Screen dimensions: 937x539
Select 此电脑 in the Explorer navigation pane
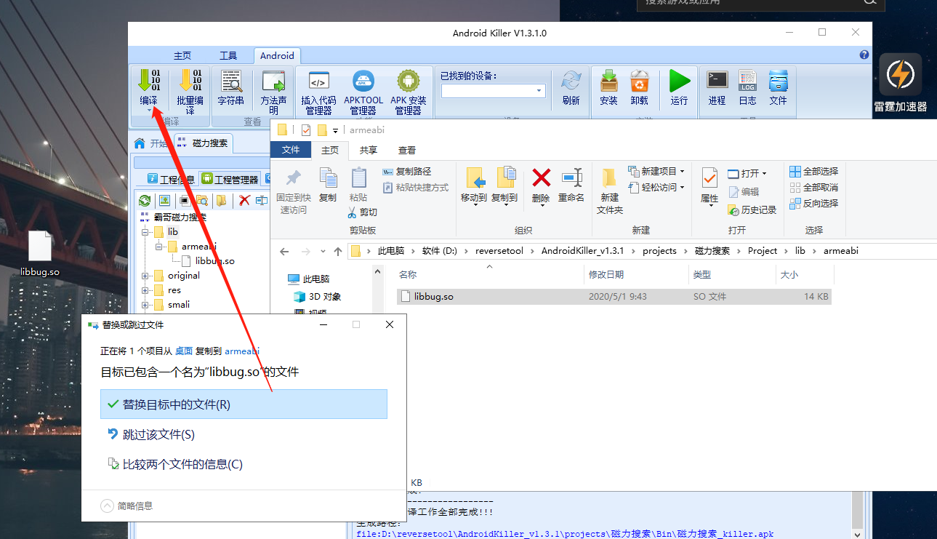tap(316, 279)
